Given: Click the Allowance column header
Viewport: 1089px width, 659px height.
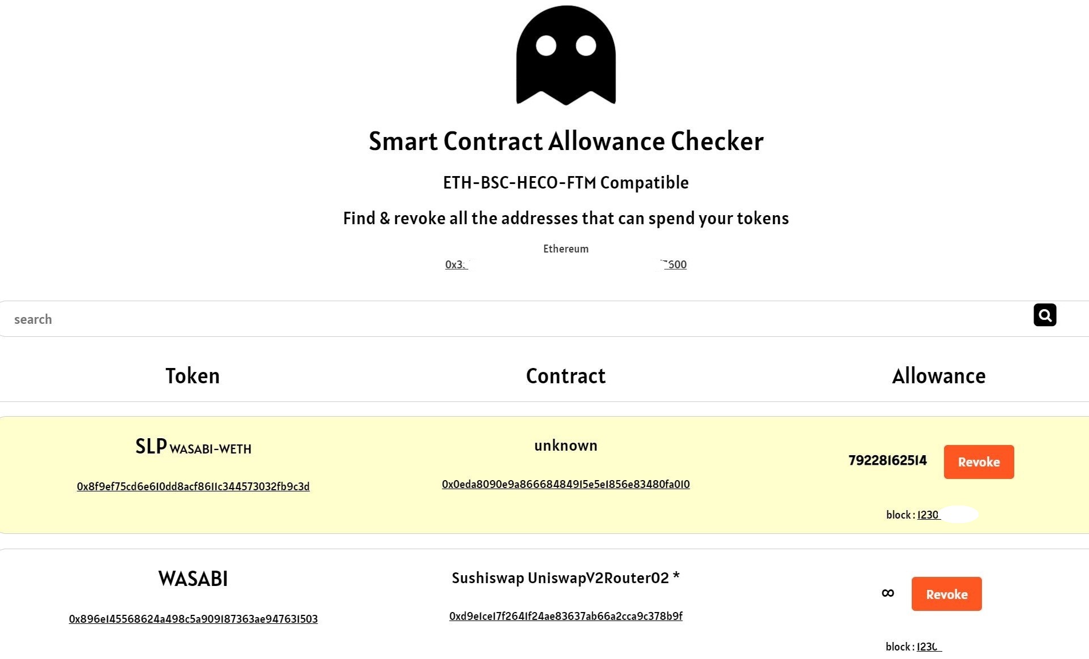Looking at the screenshot, I should (x=938, y=375).
